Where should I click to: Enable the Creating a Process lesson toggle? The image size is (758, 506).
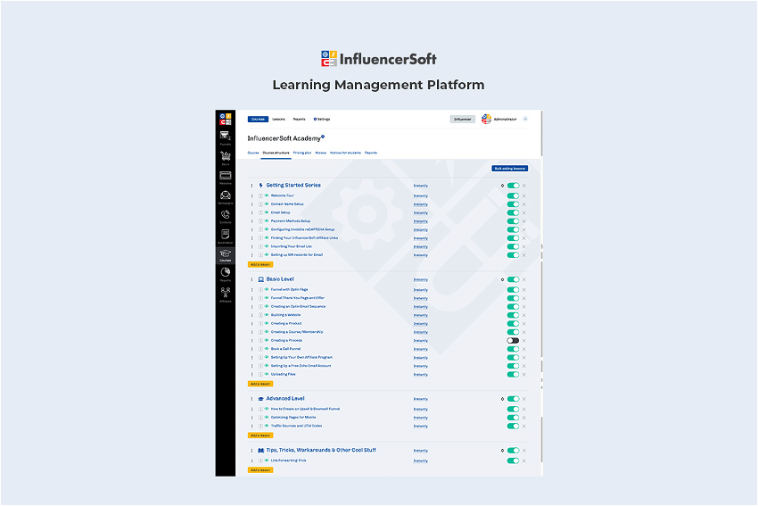(x=513, y=340)
